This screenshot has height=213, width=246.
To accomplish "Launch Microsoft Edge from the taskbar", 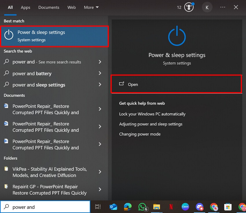I will [128, 207].
